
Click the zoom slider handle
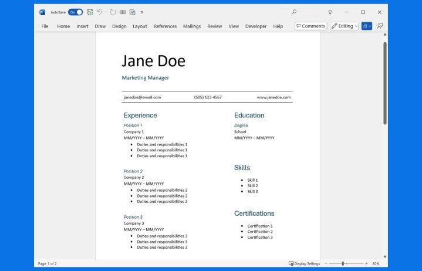343,264
